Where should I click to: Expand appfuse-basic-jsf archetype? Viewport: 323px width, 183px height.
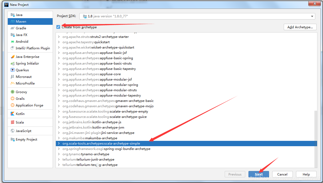59,53
